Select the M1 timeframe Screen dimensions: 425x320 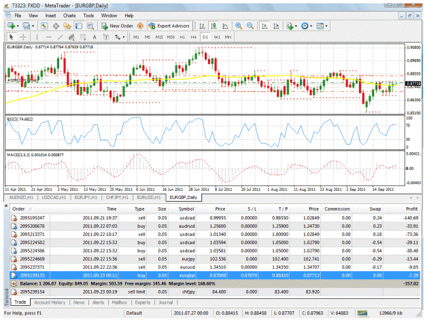click(x=136, y=37)
